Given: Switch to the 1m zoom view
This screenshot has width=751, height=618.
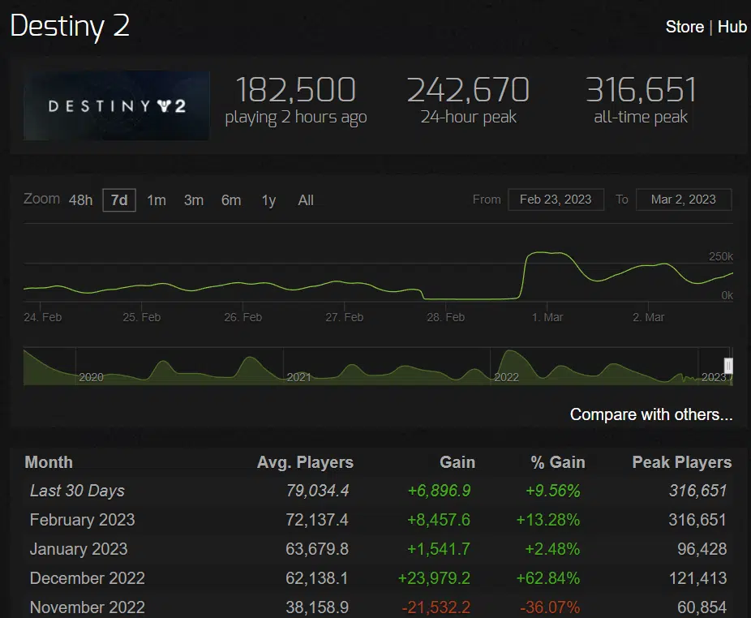Looking at the screenshot, I should pyautogui.click(x=156, y=200).
